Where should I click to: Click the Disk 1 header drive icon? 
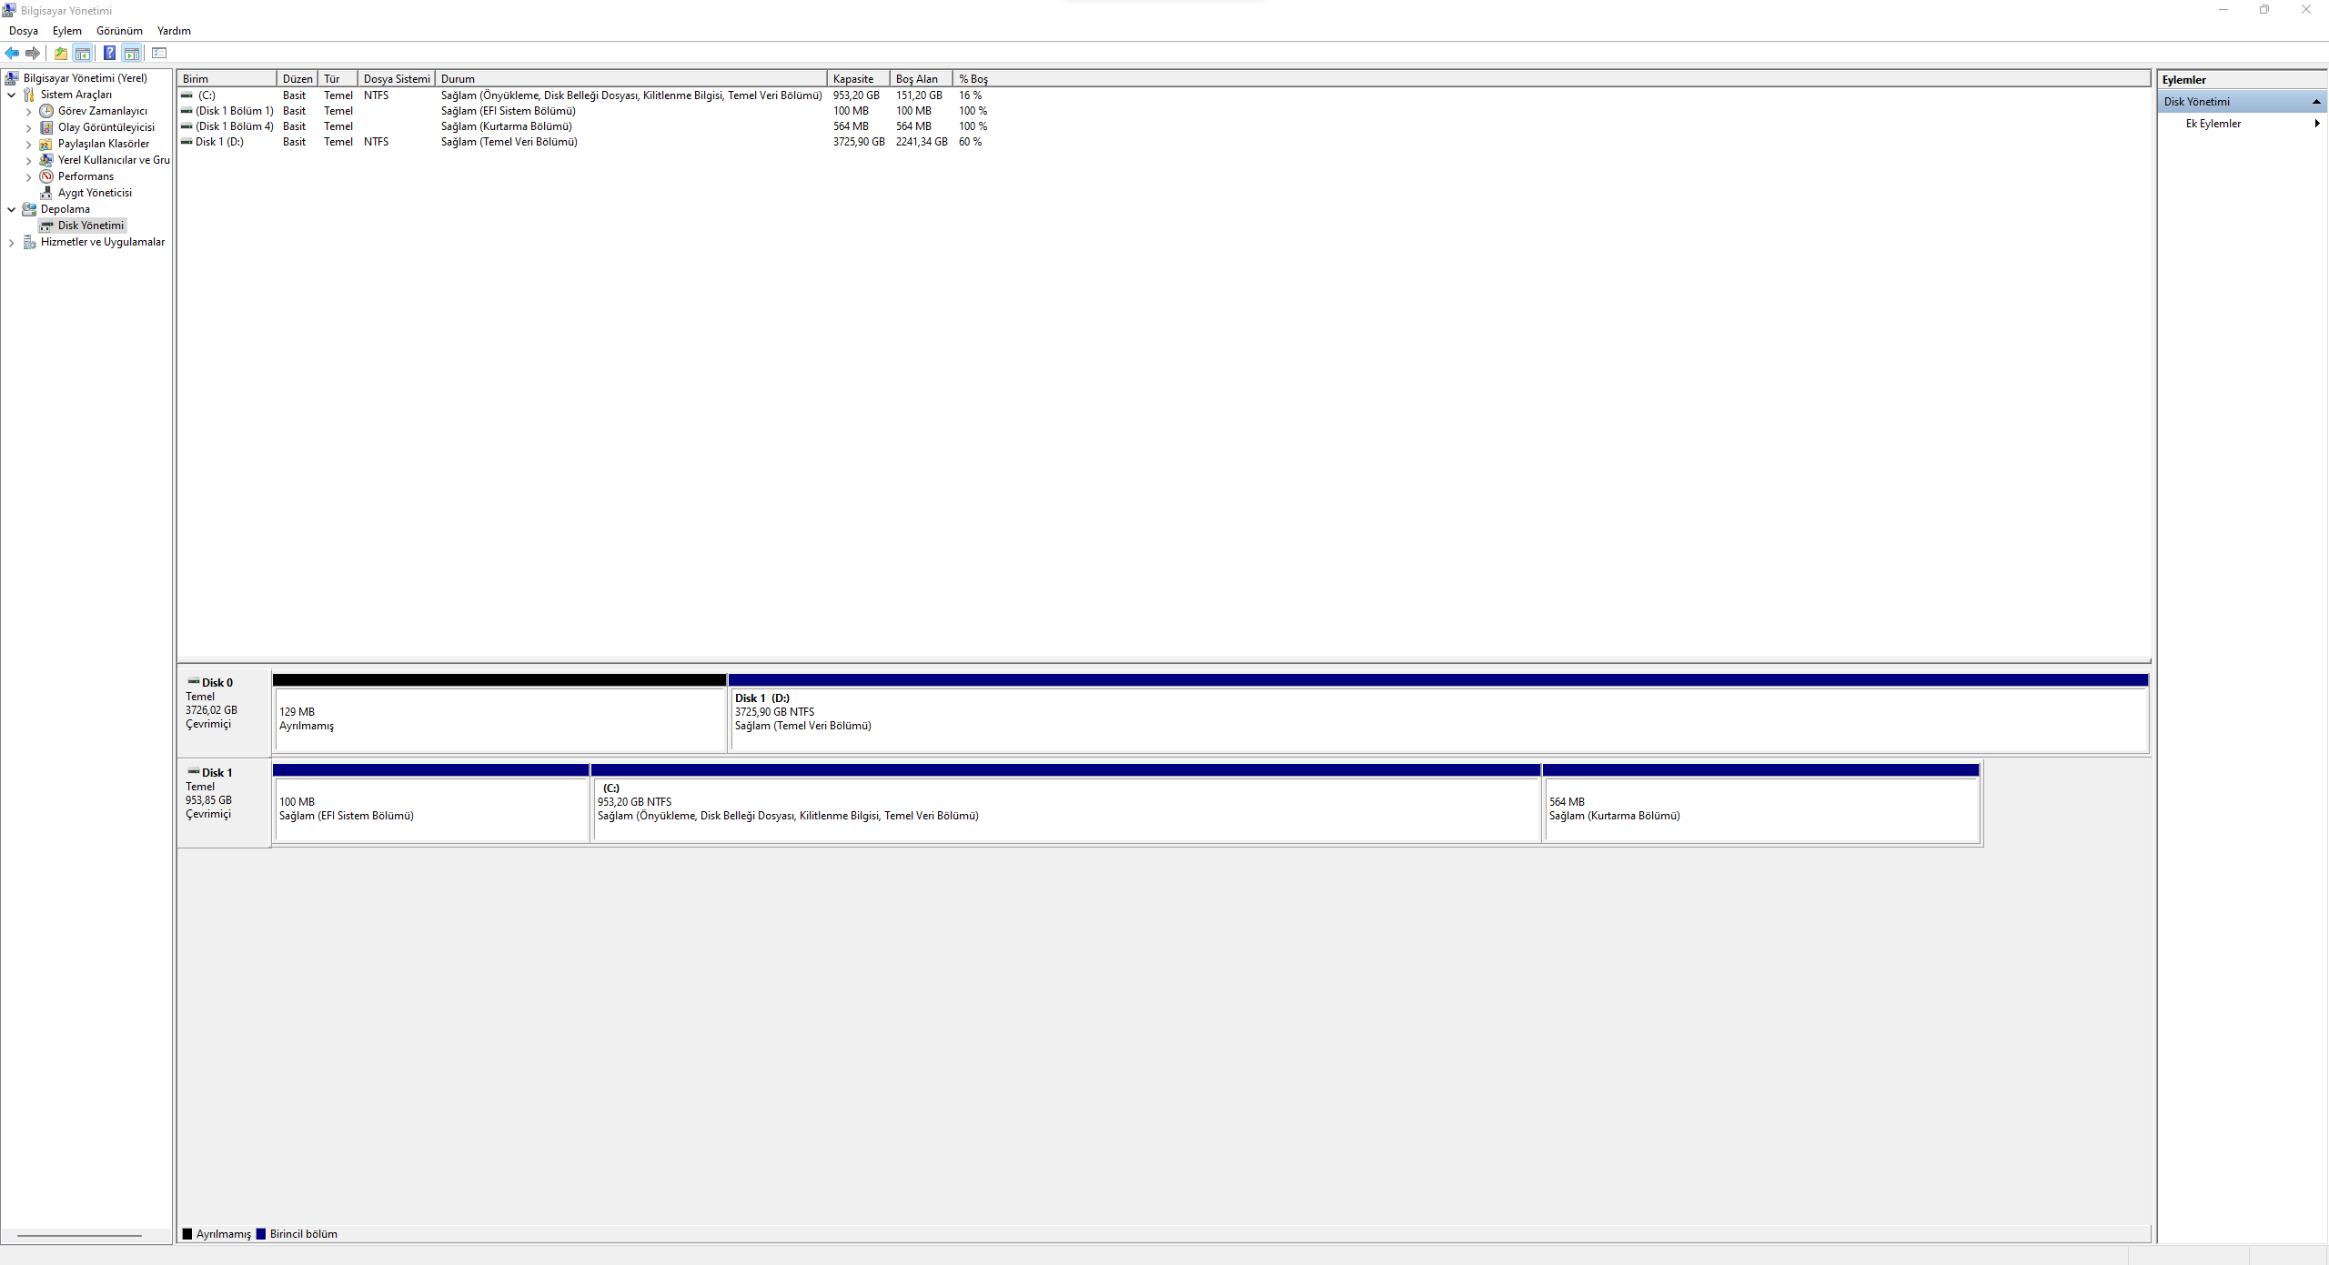(194, 771)
